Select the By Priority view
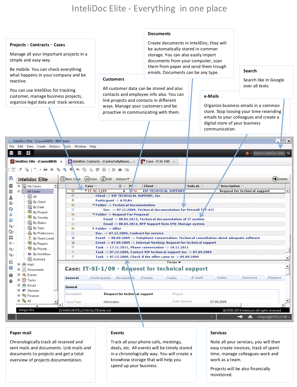The height and width of the screenshot is (387, 297). click(40, 249)
